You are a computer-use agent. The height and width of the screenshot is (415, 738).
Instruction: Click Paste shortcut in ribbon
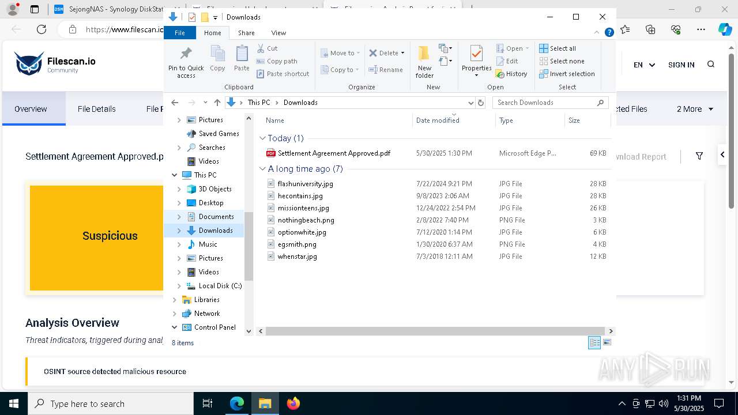pos(283,74)
